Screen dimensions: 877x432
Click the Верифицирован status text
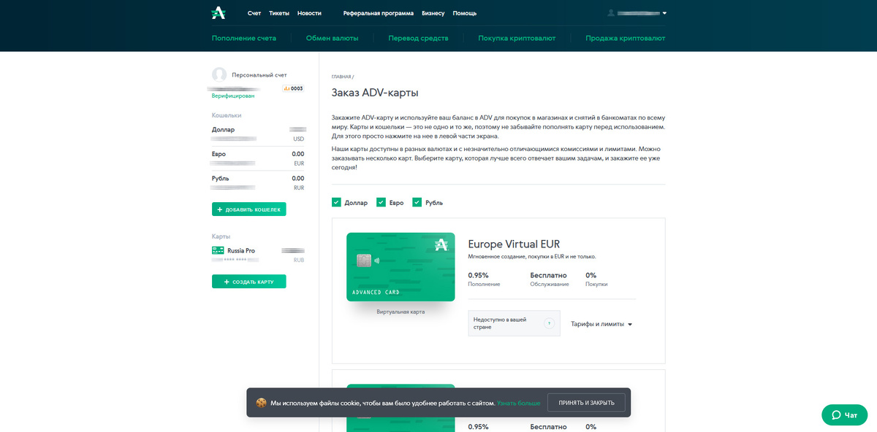pos(233,96)
